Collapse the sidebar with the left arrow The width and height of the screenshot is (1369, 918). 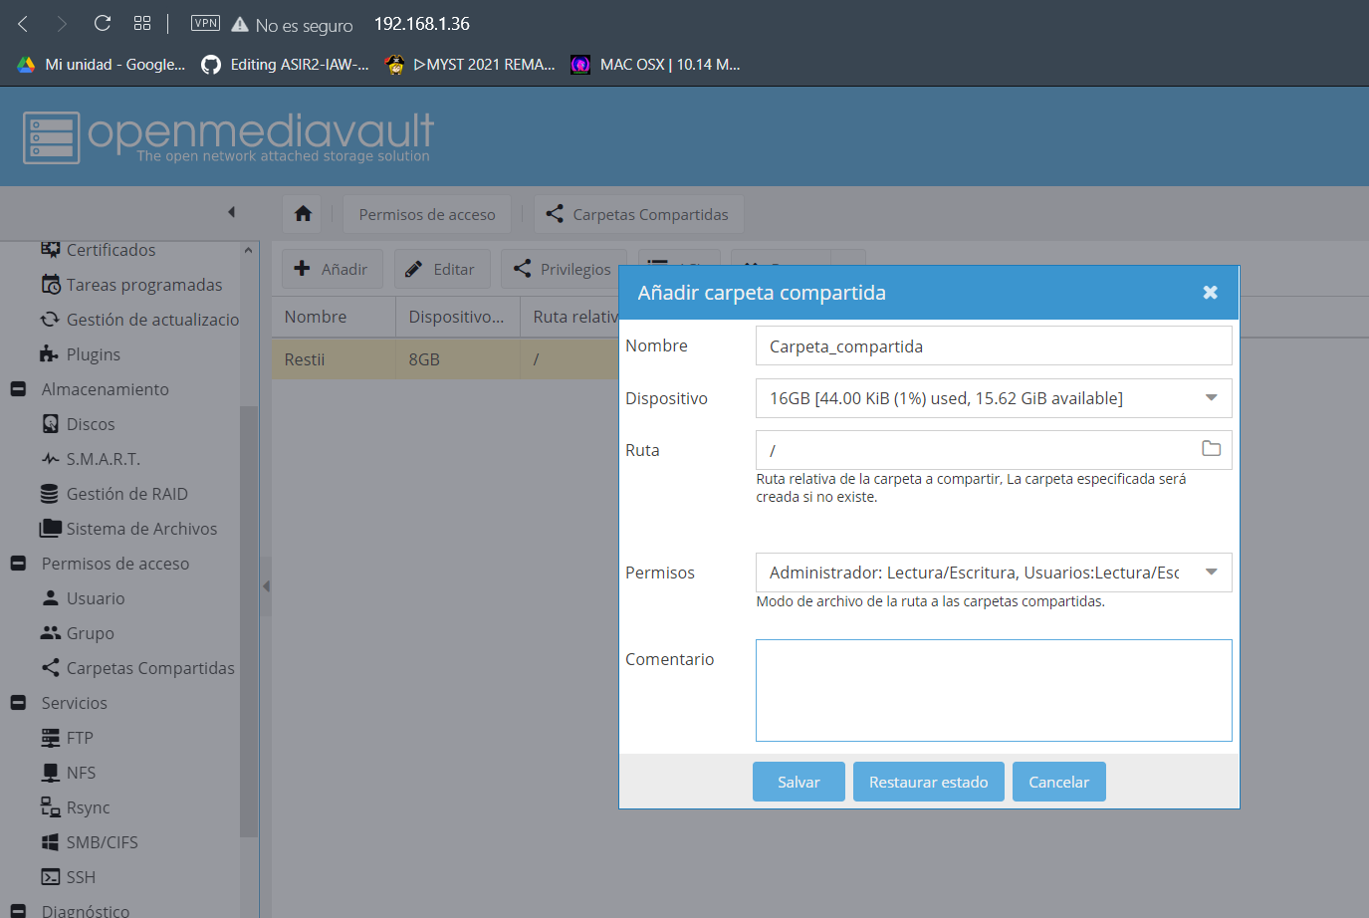click(231, 212)
